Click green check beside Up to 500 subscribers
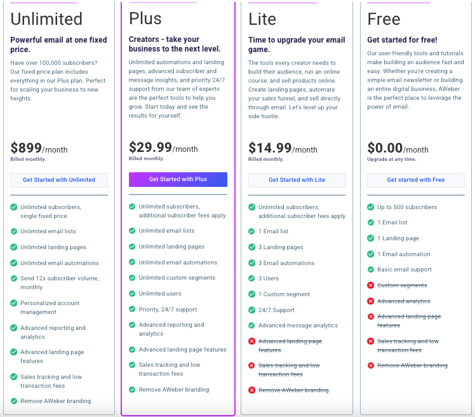475x417 pixels. (x=370, y=207)
